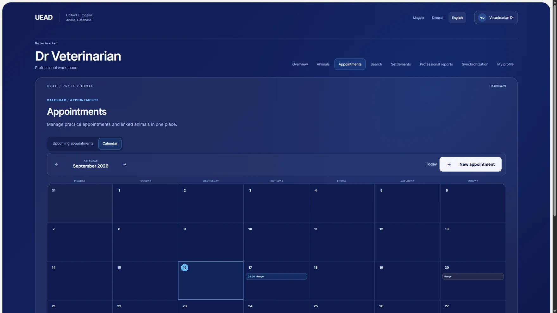This screenshot has width=557, height=313.
Task: Select September 15 calendar cell
Action: click(x=145, y=280)
